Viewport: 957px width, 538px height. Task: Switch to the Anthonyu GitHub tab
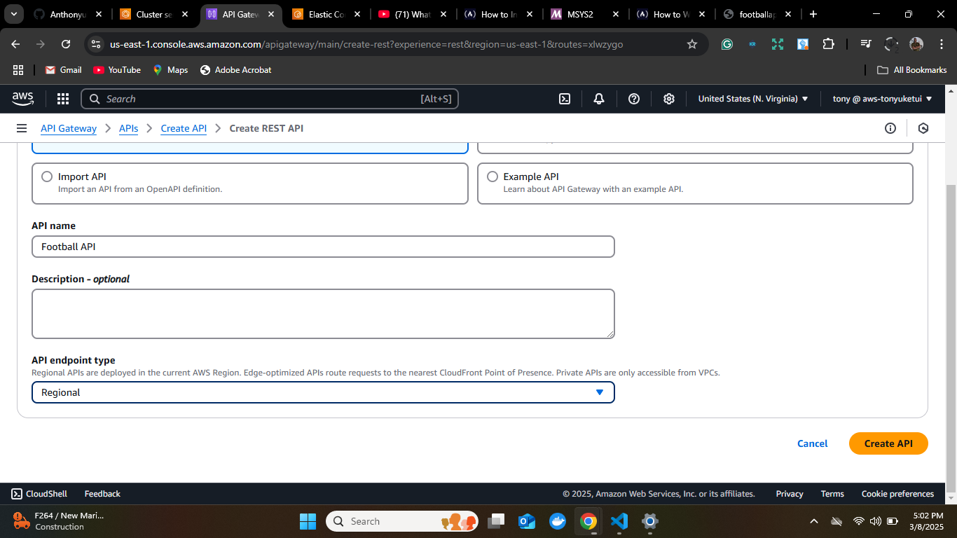pos(67,14)
